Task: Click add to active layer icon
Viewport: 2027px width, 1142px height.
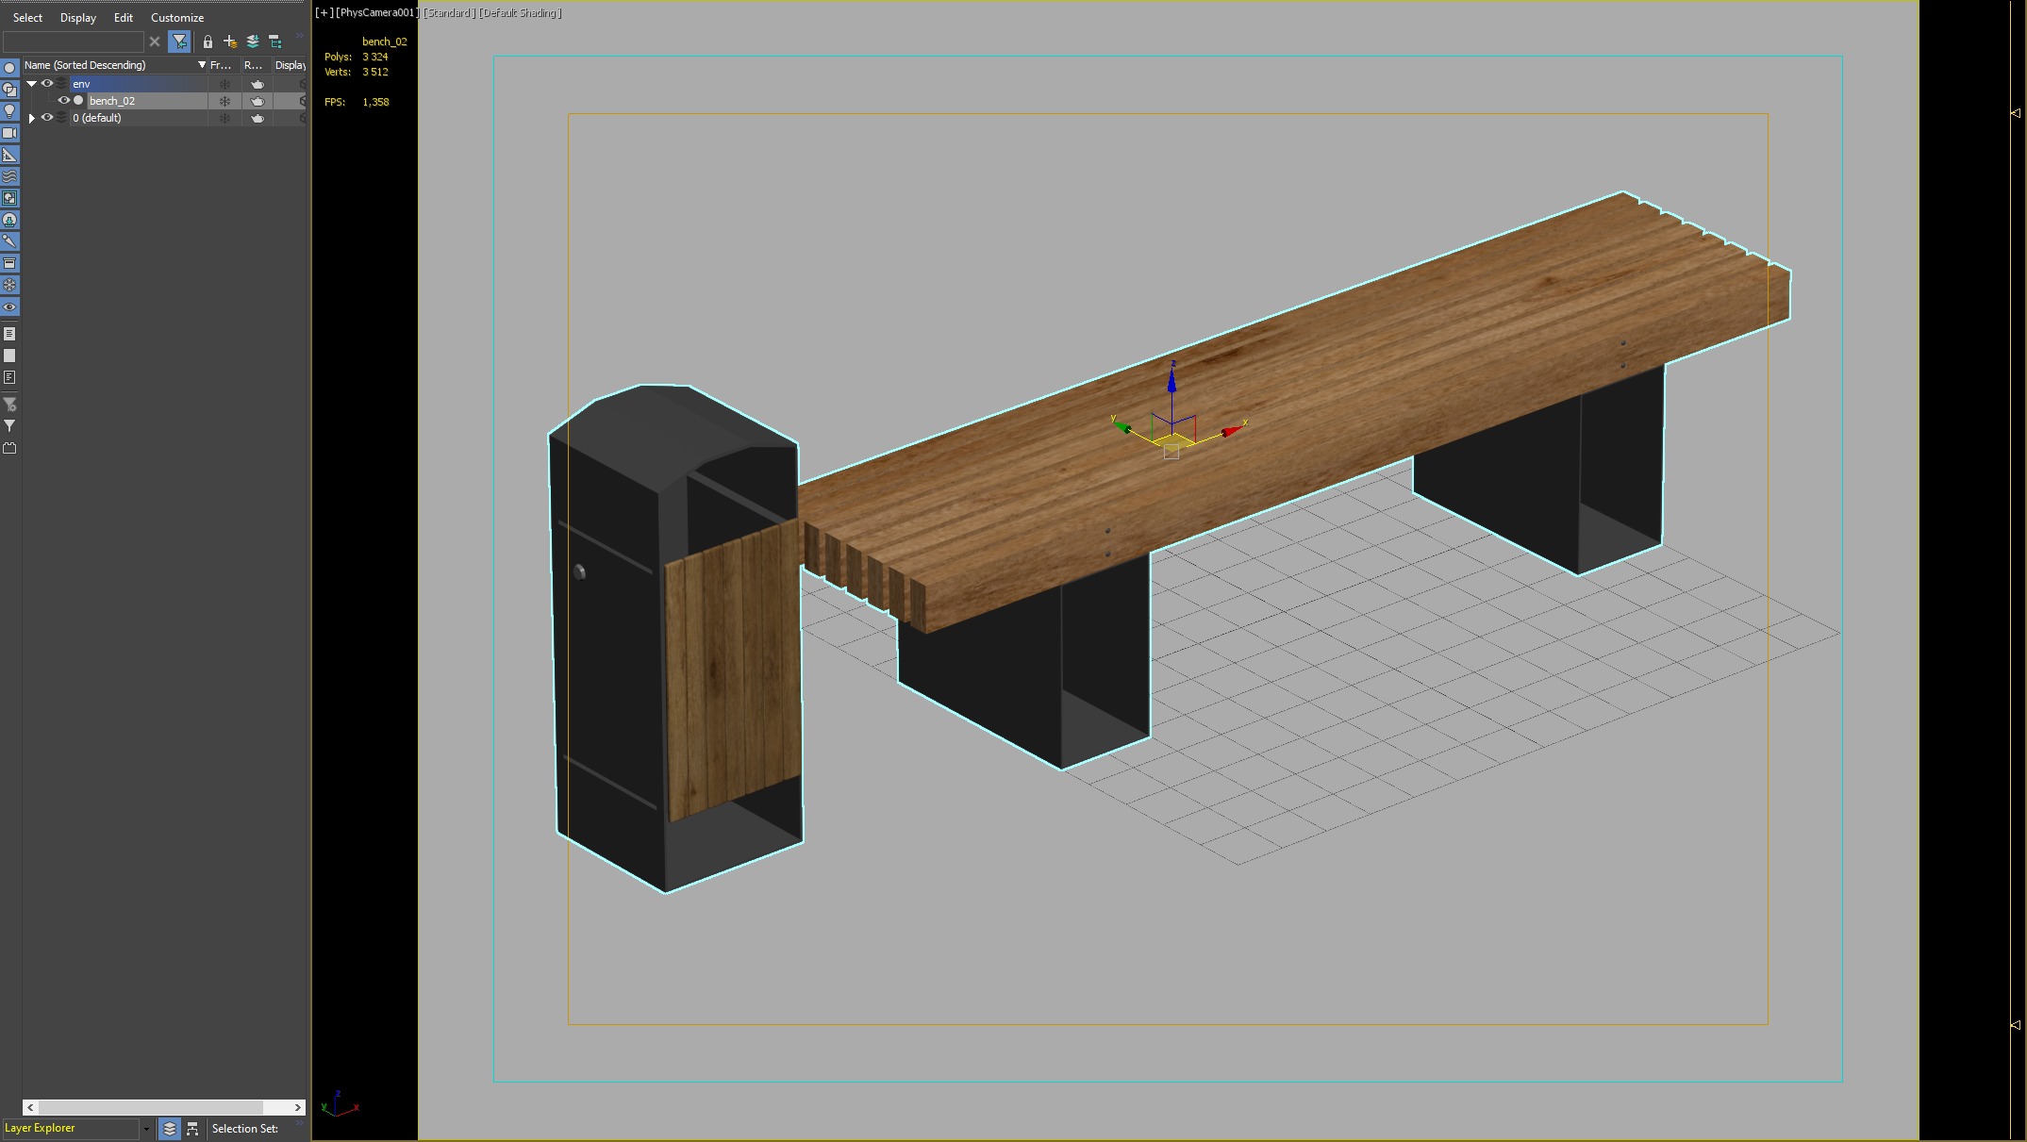Action: pyautogui.click(x=253, y=41)
